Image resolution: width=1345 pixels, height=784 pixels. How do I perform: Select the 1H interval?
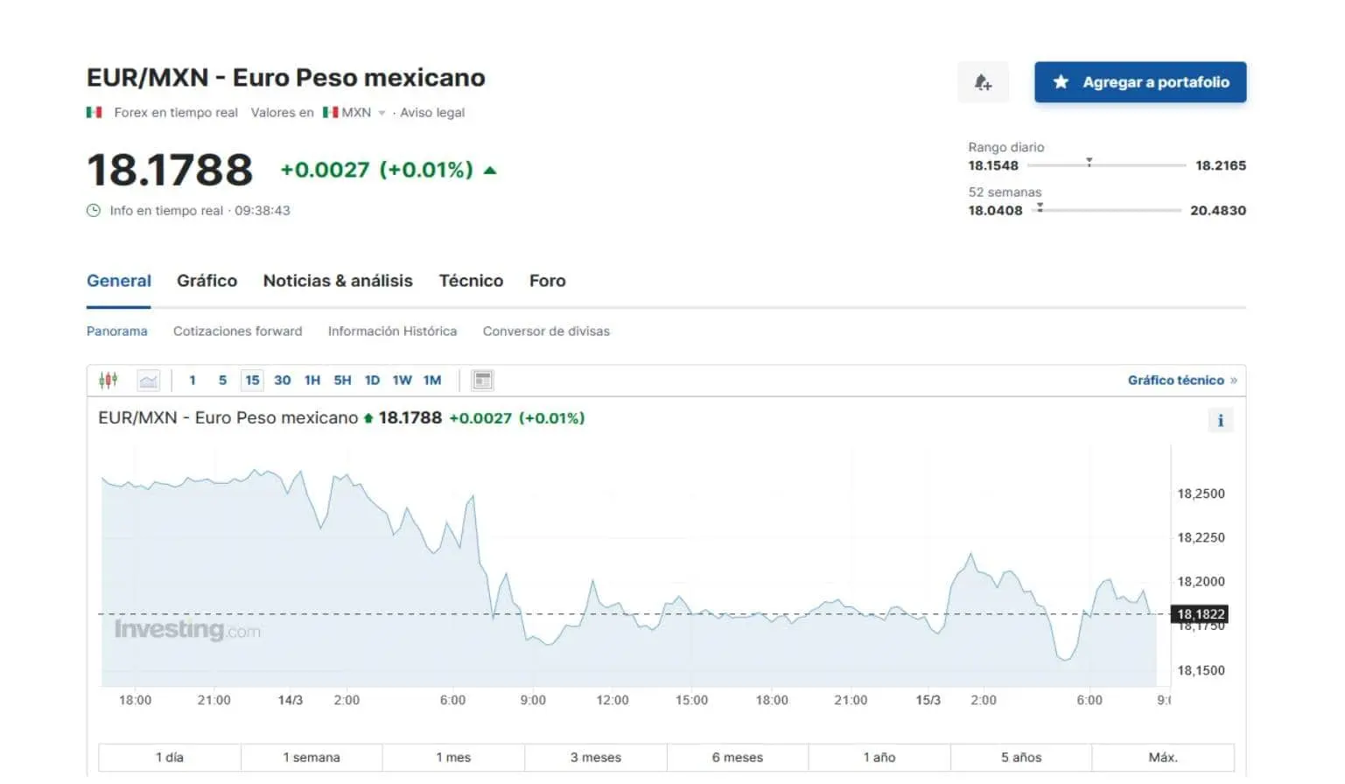click(x=312, y=380)
